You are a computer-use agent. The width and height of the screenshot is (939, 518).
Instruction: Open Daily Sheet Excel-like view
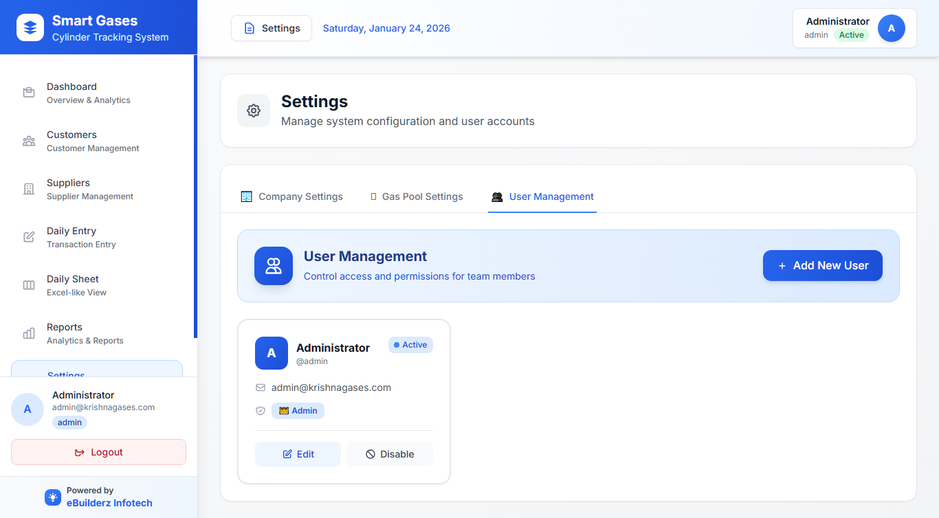pos(97,285)
